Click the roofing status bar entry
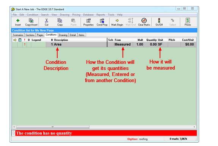 pyautogui.click(x=143, y=139)
